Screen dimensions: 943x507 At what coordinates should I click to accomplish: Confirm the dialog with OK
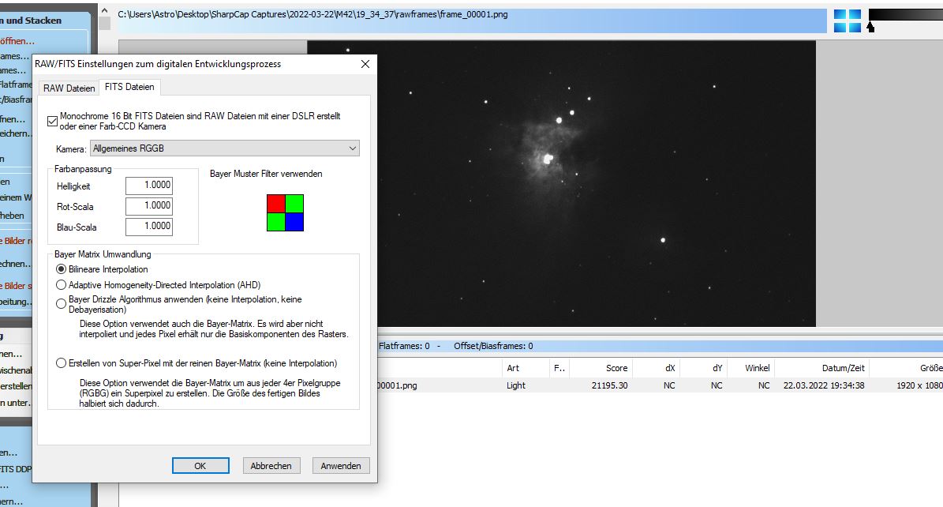pos(200,465)
